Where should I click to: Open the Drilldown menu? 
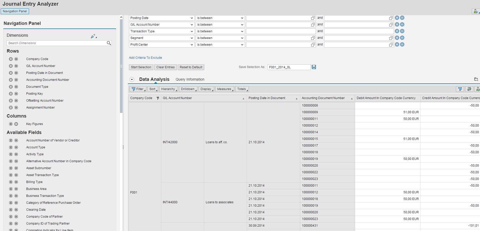[x=188, y=89]
